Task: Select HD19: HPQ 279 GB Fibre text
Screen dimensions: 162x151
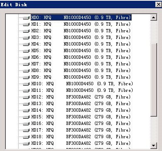Action: point(81,143)
